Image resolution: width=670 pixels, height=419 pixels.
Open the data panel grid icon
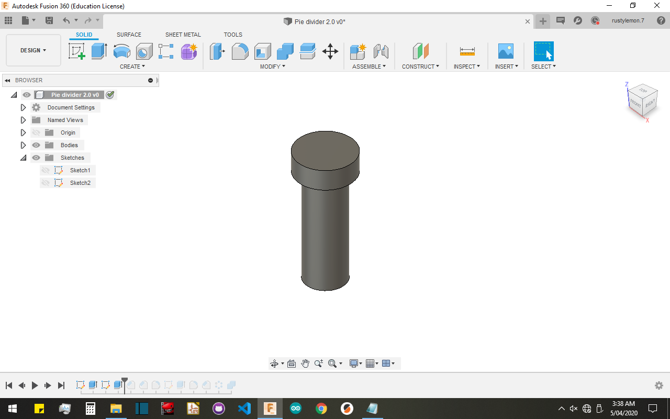[8, 20]
